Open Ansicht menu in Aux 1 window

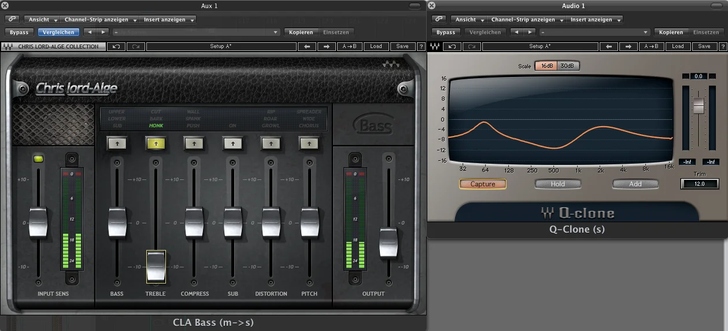[42, 20]
